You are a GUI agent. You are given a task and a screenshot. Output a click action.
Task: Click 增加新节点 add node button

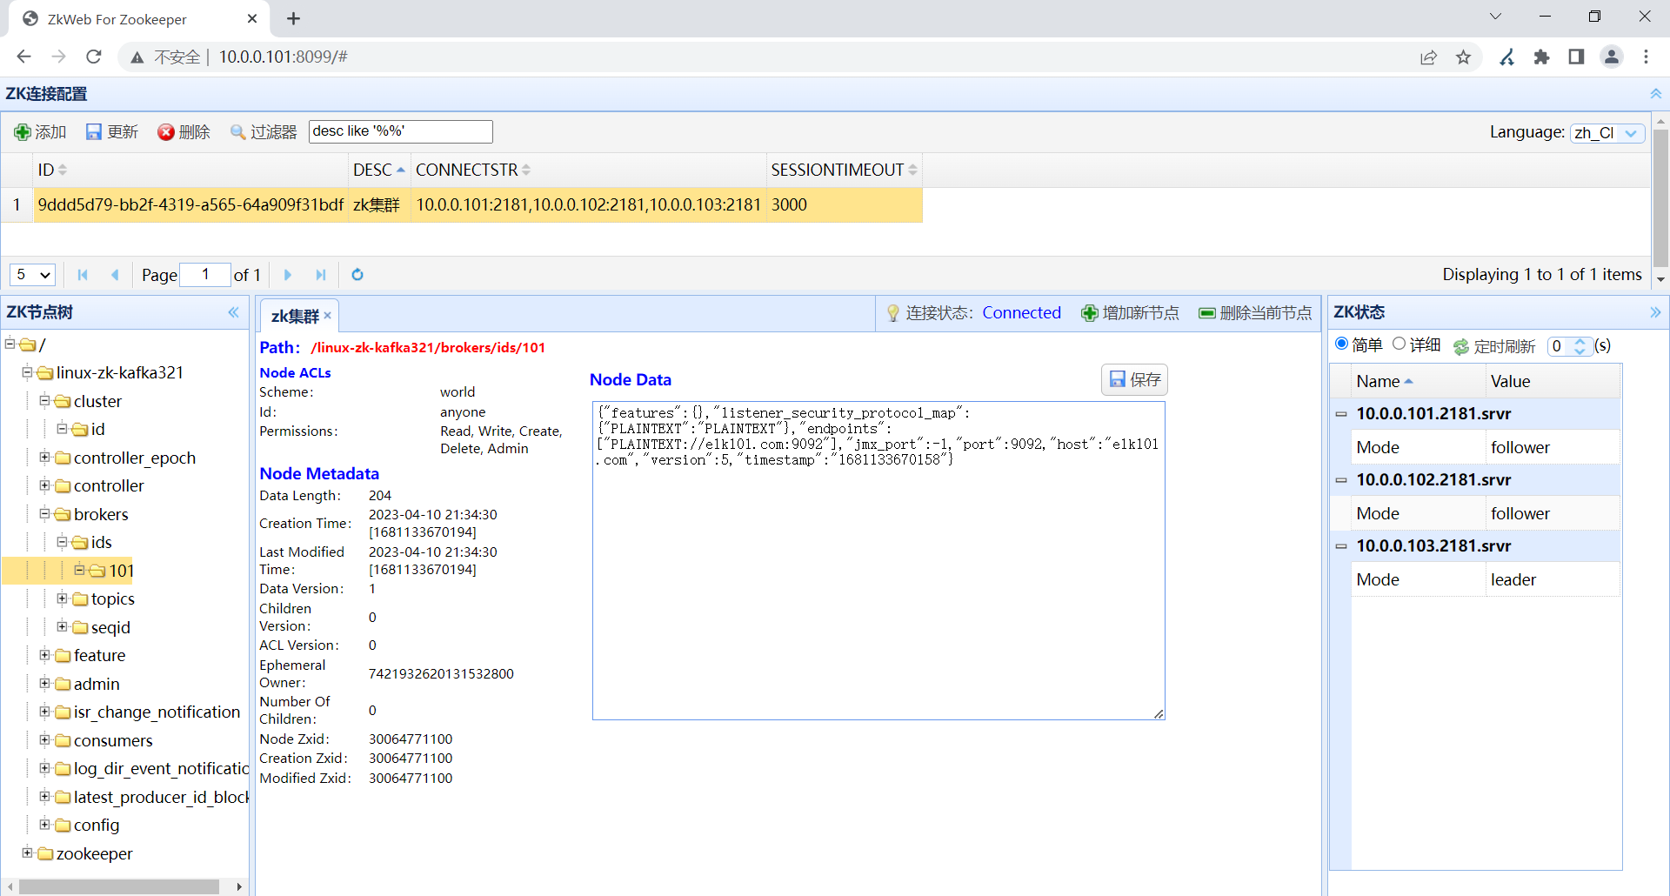click(x=1130, y=313)
